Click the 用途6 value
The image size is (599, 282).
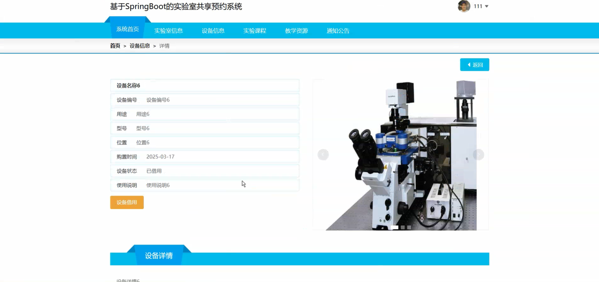point(143,114)
